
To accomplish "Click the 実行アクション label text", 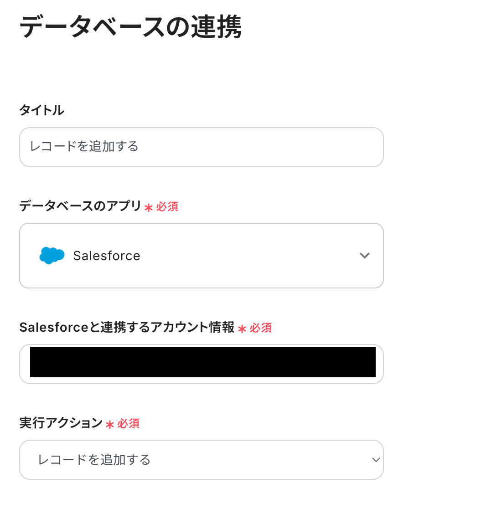I will (x=61, y=423).
